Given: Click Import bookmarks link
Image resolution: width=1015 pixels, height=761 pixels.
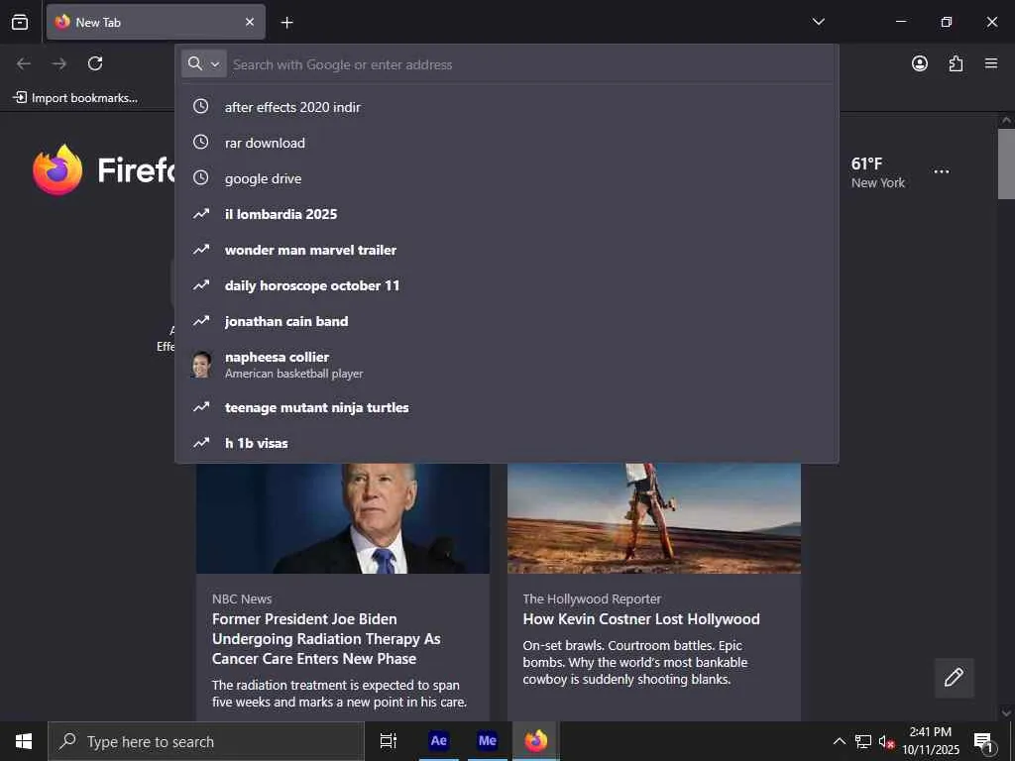Looking at the screenshot, I should point(75,98).
